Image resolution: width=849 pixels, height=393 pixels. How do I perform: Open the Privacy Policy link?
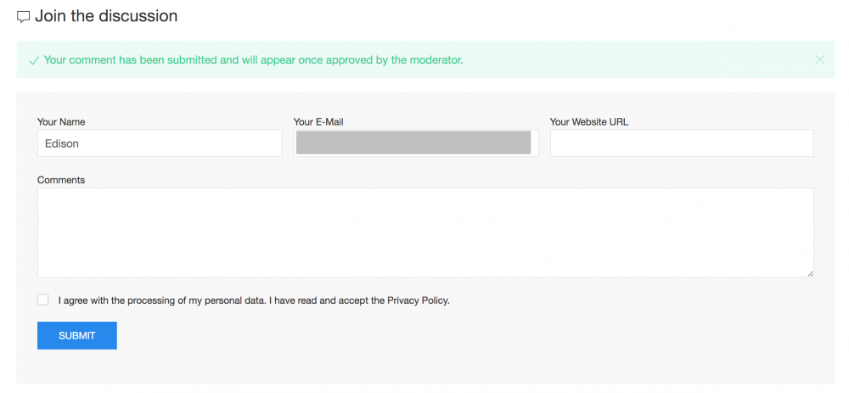tap(417, 300)
